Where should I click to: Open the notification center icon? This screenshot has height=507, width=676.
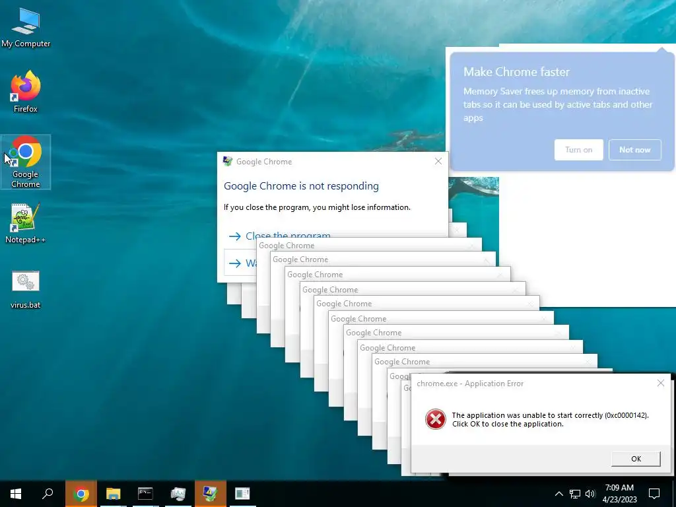654,494
